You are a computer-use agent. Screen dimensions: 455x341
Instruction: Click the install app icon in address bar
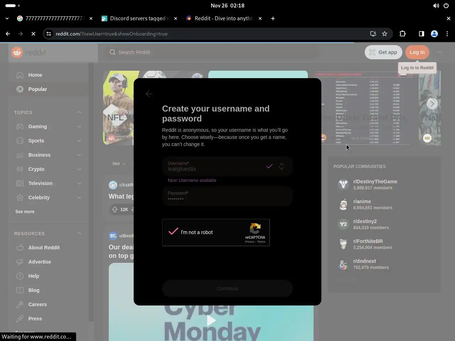click(x=373, y=34)
